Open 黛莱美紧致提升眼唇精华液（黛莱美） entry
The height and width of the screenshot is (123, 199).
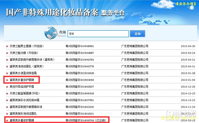click(32, 60)
